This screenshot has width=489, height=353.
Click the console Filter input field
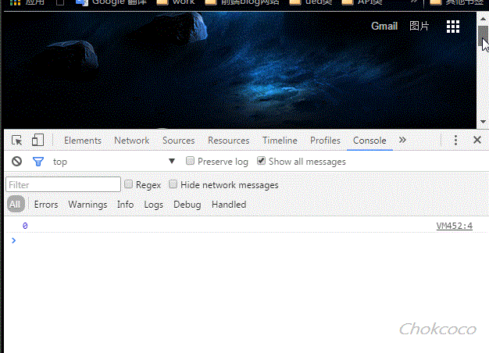tap(63, 185)
